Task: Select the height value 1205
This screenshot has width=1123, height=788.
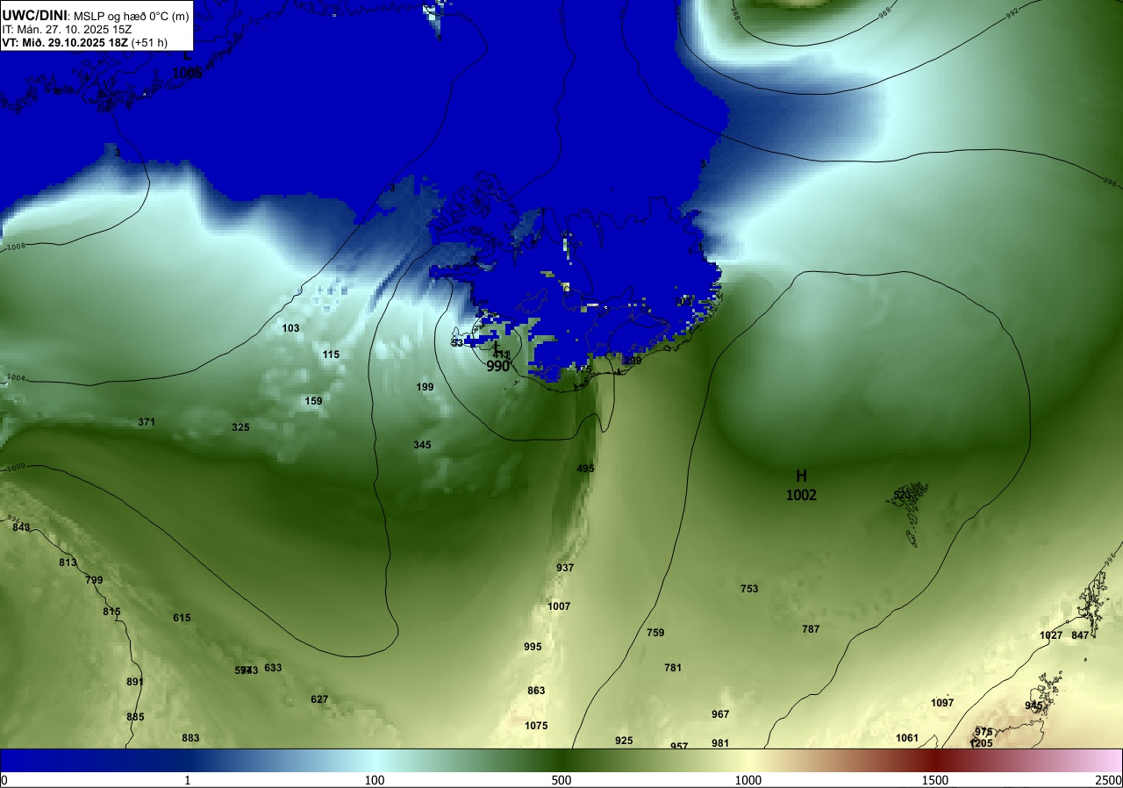Action: click(x=982, y=743)
